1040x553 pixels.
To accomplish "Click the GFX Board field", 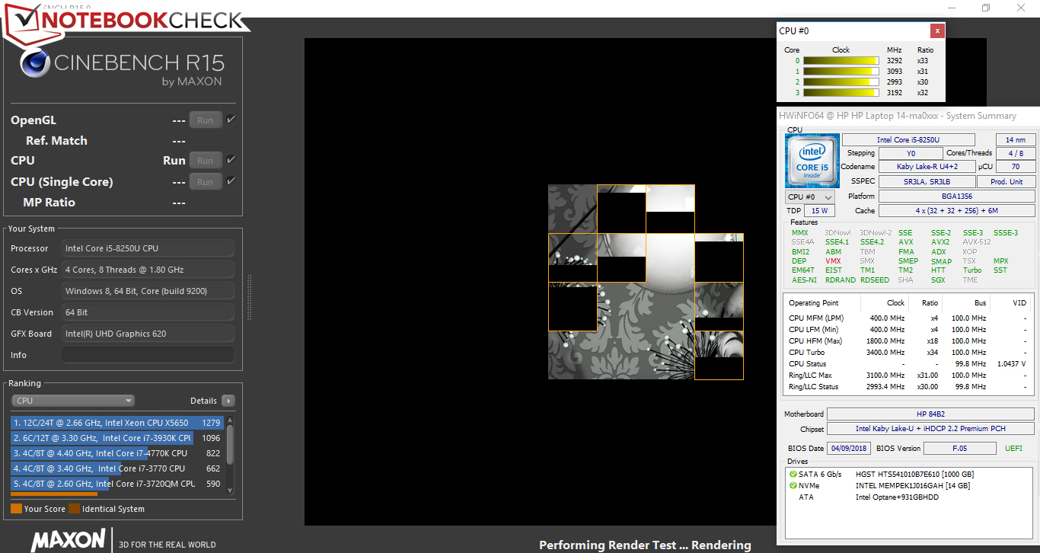I will pyautogui.click(x=148, y=334).
